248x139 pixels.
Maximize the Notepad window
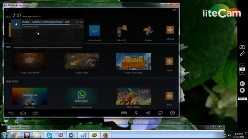[x=213, y=127]
